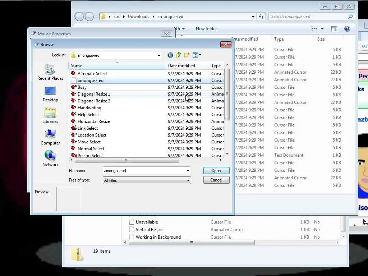
Task: Open Explorer help icon
Action: point(347,29)
